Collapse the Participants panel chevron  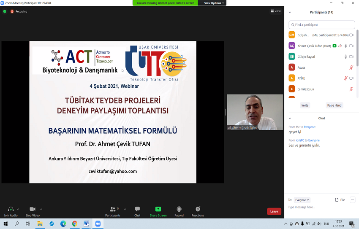(290, 12)
